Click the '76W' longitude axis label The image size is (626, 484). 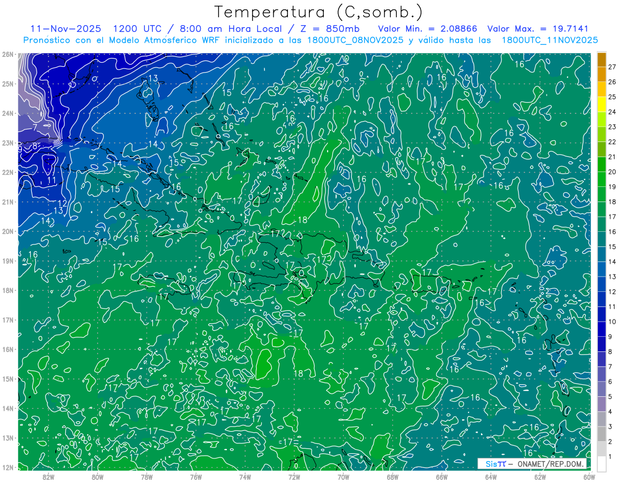click(196, 477)
